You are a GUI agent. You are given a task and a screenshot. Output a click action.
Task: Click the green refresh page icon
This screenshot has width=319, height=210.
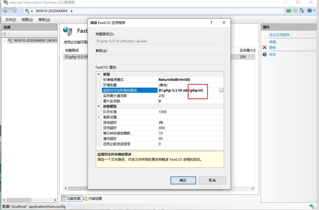(289, 11)
